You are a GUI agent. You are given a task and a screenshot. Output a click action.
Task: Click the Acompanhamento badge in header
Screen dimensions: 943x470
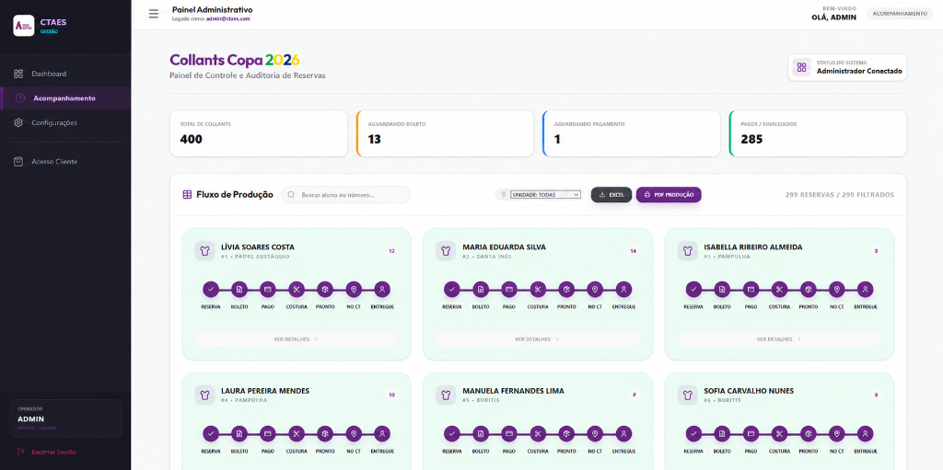pyautogui.click(x=900, y=13)
